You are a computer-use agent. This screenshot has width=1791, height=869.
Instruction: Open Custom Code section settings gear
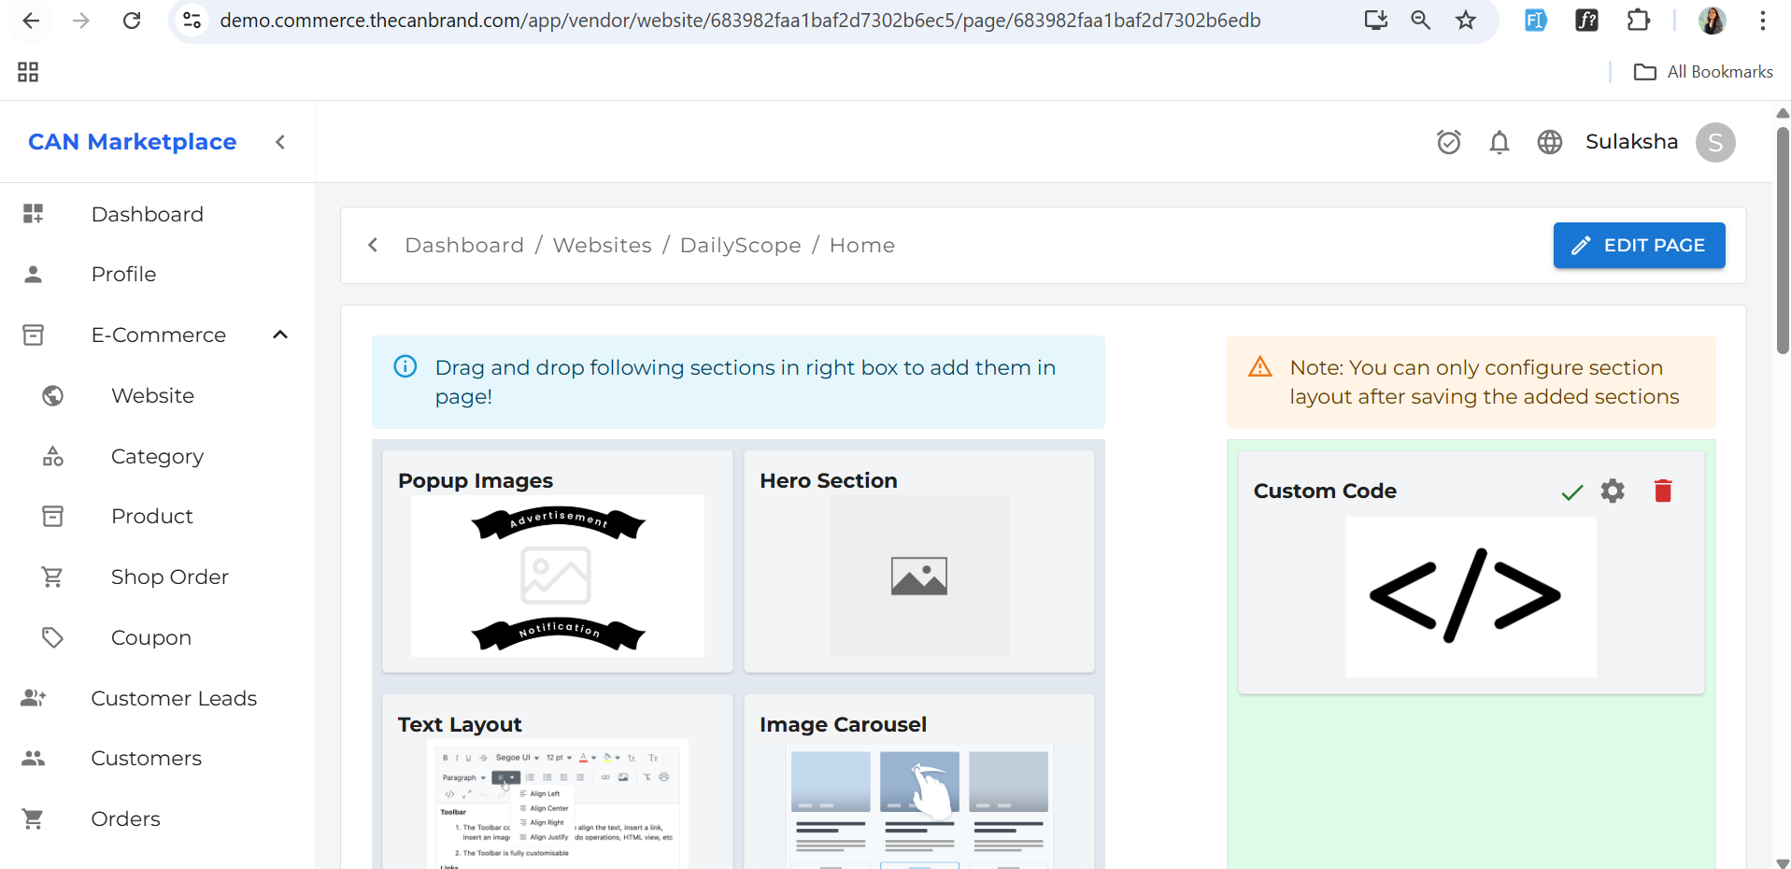[x=1613, y=491]
